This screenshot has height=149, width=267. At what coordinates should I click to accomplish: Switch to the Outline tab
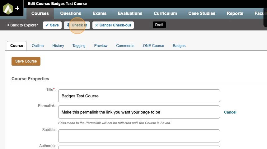[x=38, y=46]
